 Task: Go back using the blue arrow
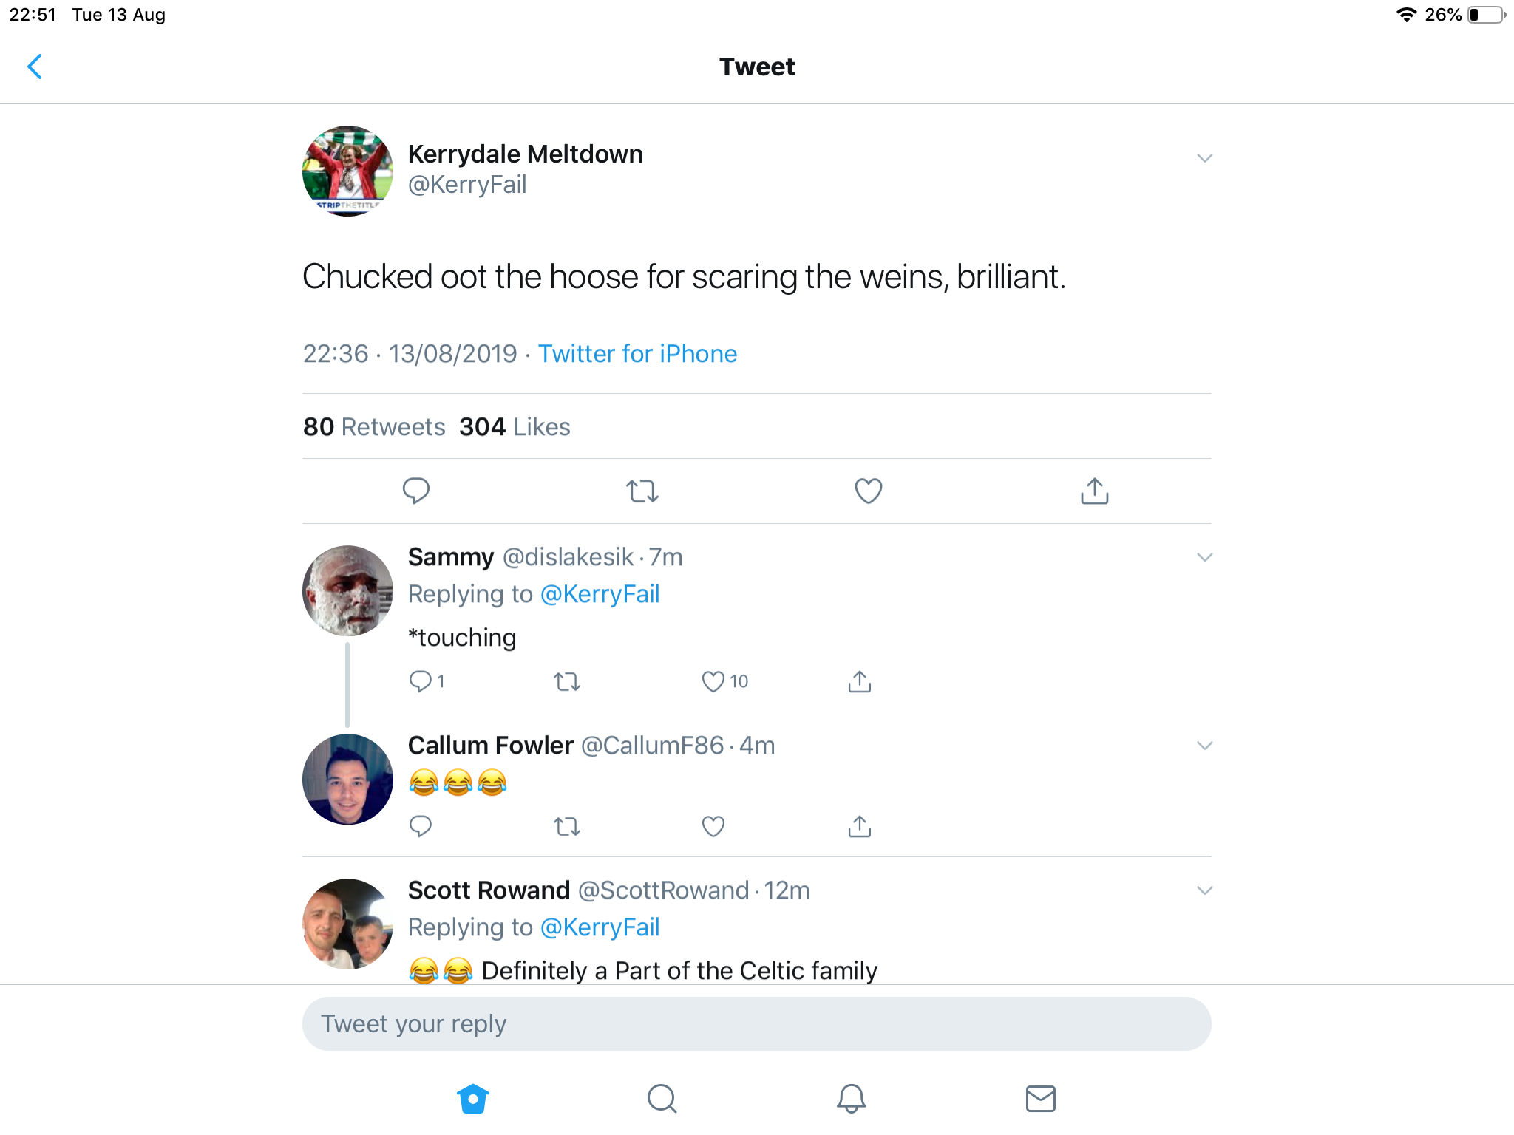point(35,67)
